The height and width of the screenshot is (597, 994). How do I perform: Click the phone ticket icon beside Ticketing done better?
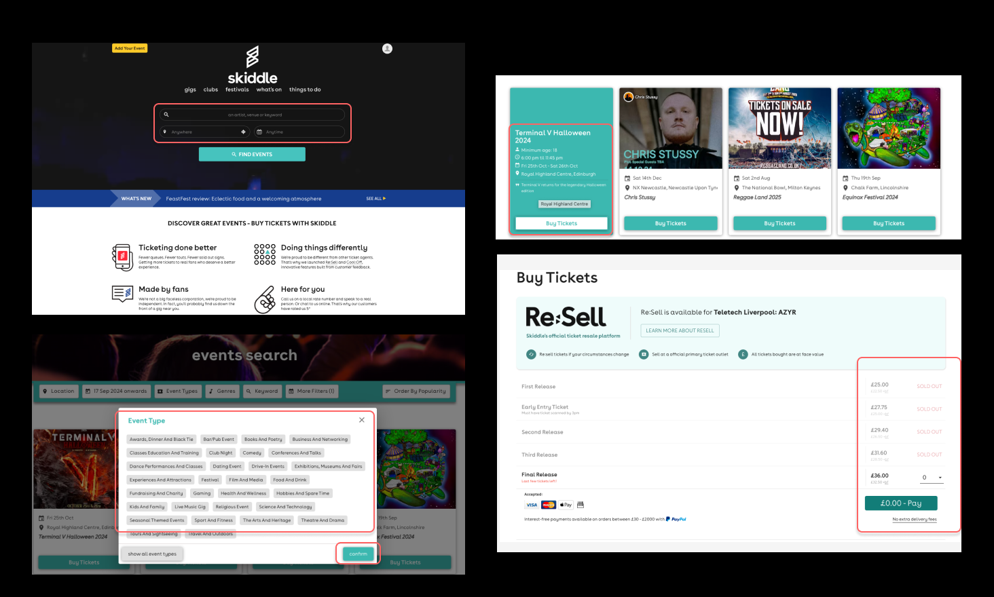122,257
